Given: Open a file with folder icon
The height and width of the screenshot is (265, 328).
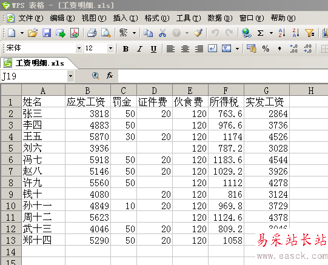Looking at the screenshot, I should 33,33.
